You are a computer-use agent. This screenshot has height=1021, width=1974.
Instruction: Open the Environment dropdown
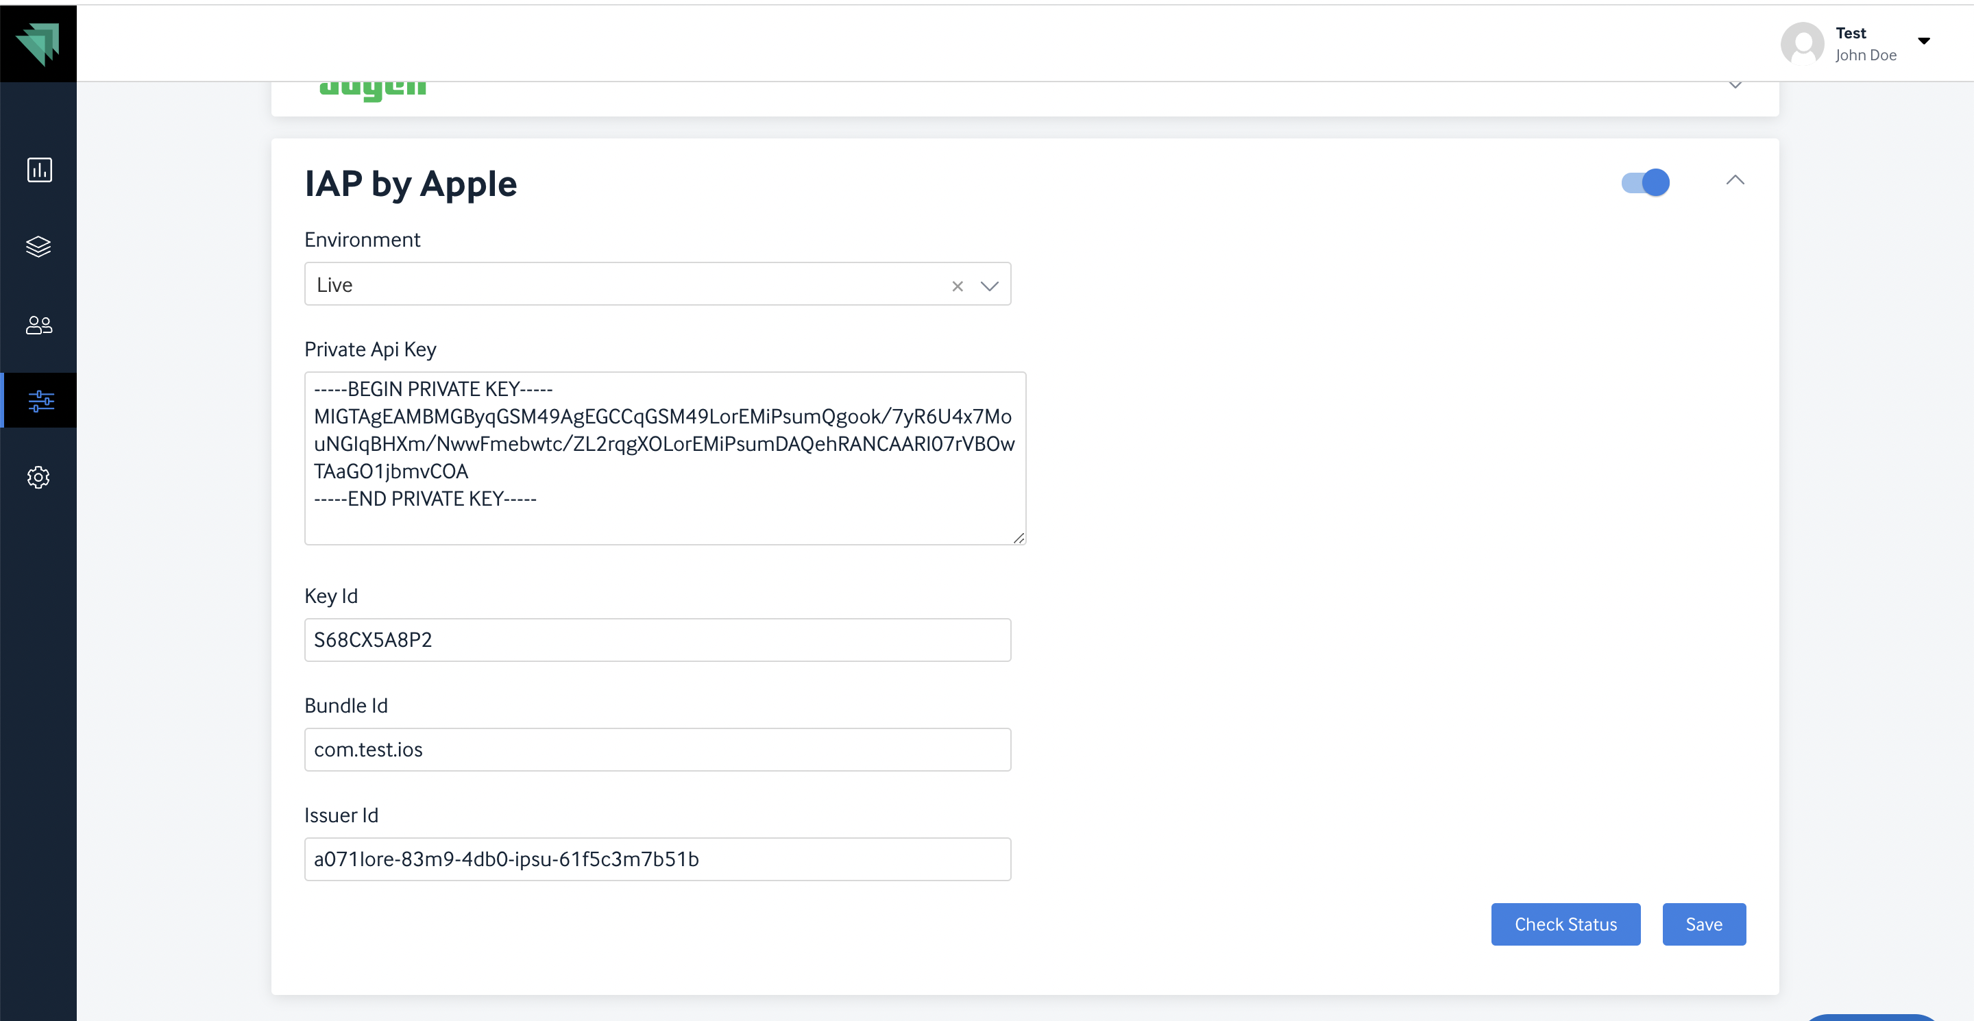coord(989,286)
